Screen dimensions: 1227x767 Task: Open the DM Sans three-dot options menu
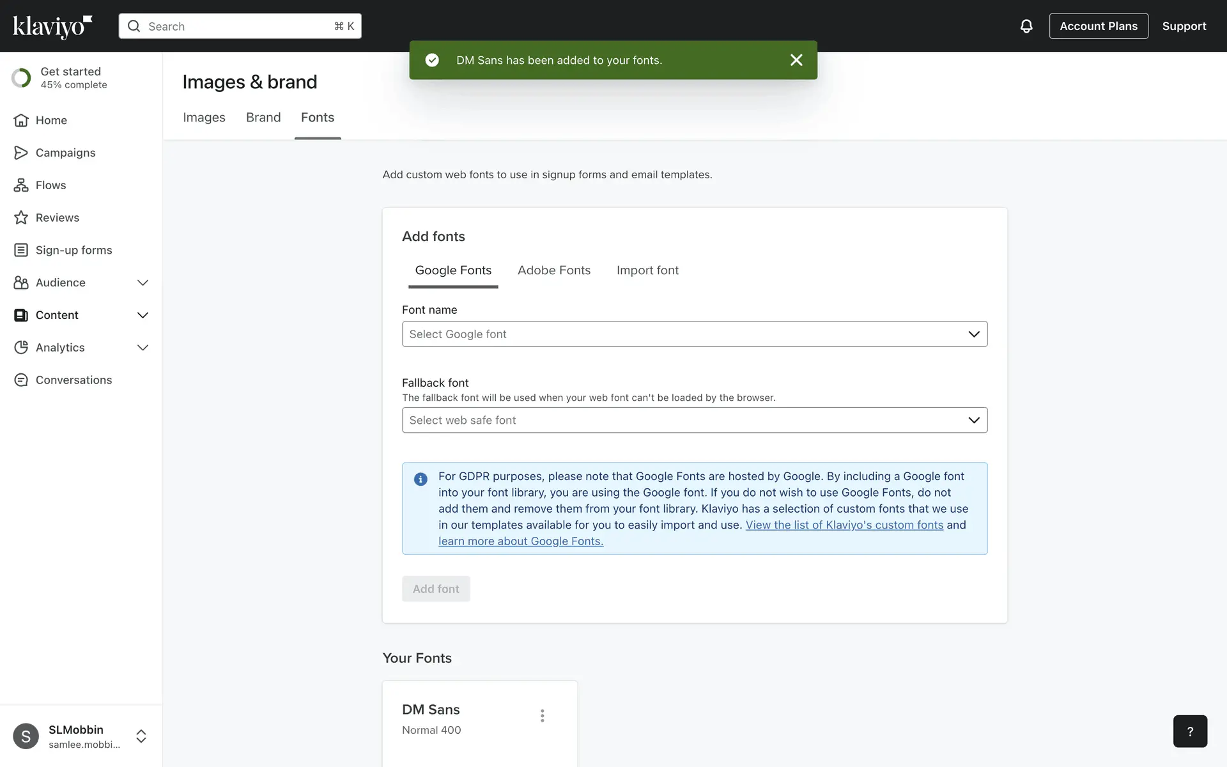pyautogui.click(x=542, y=716)
